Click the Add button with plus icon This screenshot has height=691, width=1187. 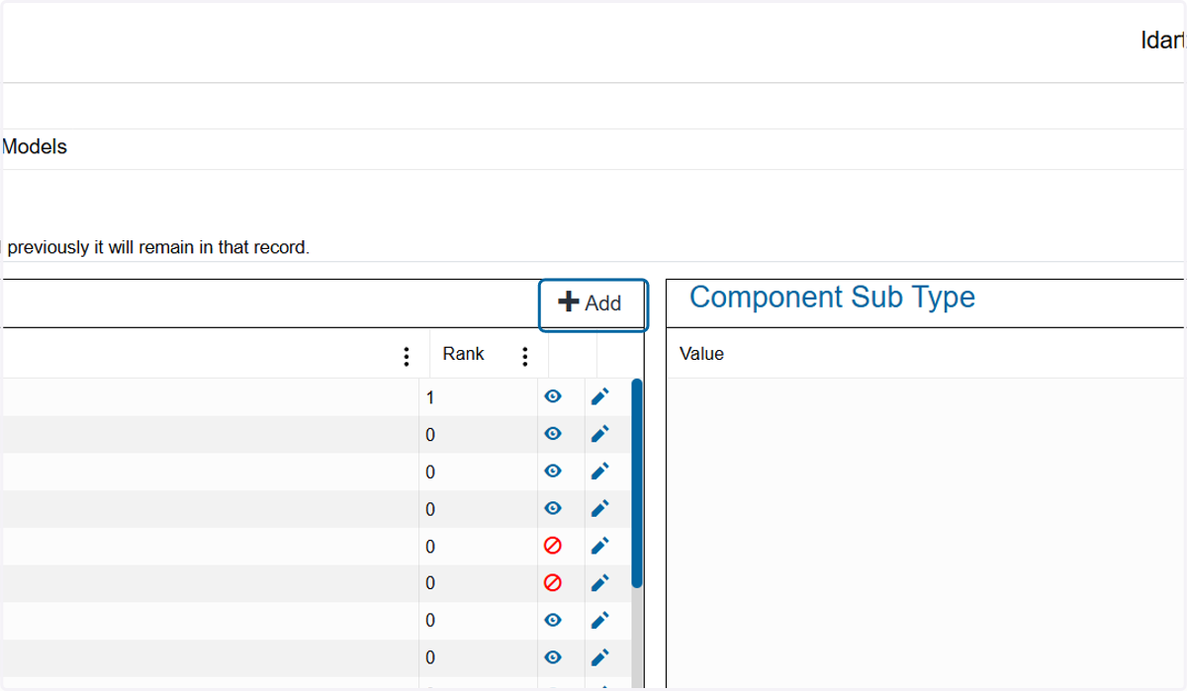[x=593, y=303]
